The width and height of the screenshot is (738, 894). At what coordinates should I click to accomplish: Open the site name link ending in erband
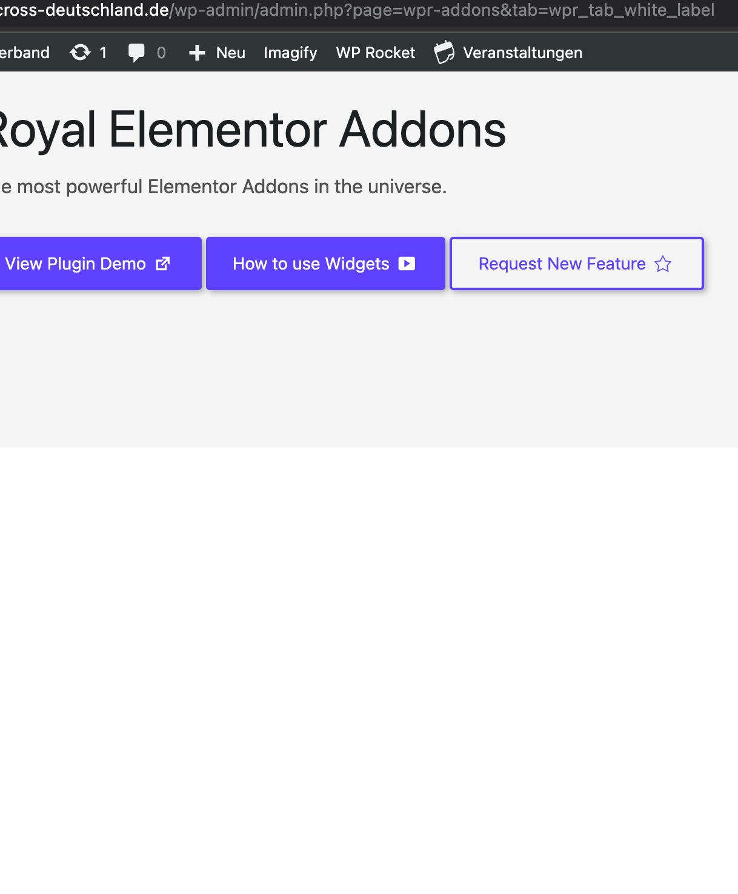click(25, 53)
